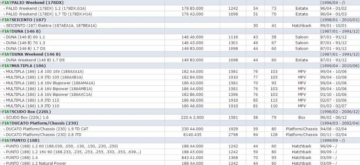This screenshot has width=360, height=165.
Task: Click the arrow icon beside DUCATO 2.8 JTD
Action: 4,135
